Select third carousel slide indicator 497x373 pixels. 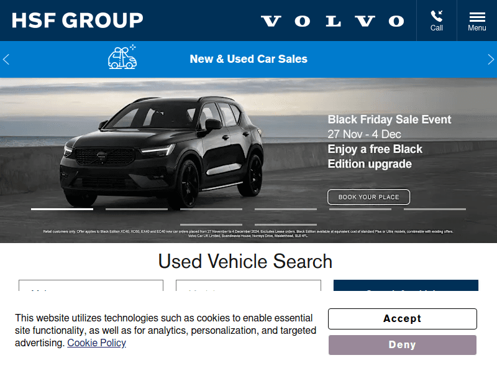(x=211, y=209)
